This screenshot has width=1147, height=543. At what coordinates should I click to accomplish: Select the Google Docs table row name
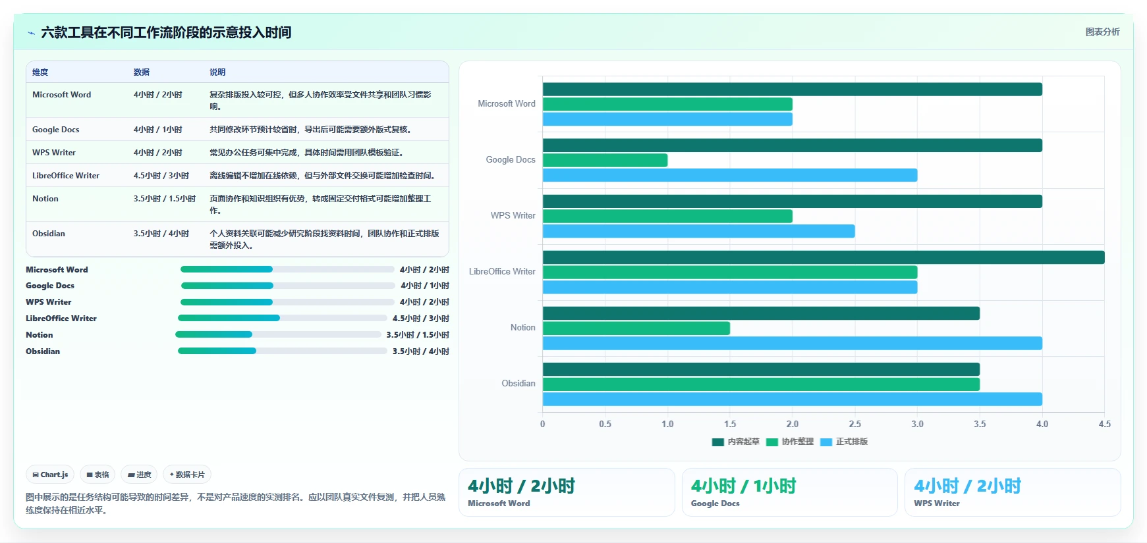[56, 130]
